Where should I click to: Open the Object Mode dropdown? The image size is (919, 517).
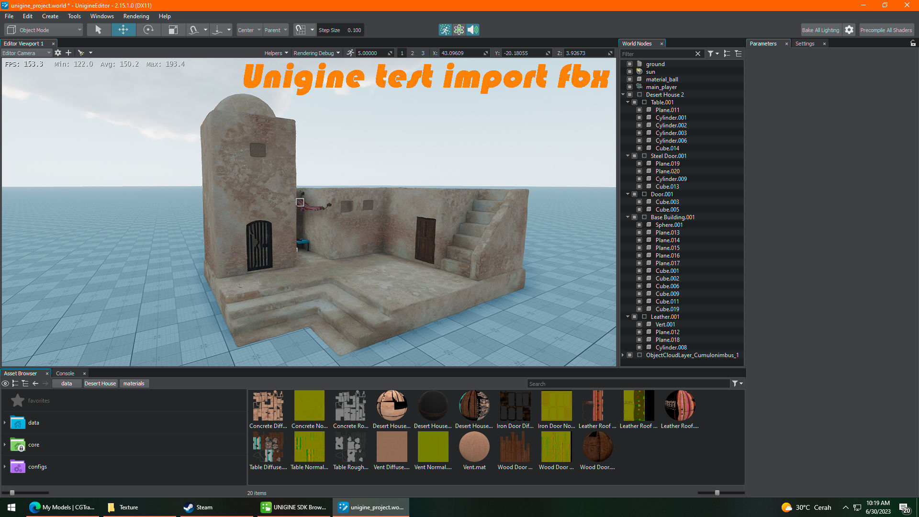tap(44, 30)
